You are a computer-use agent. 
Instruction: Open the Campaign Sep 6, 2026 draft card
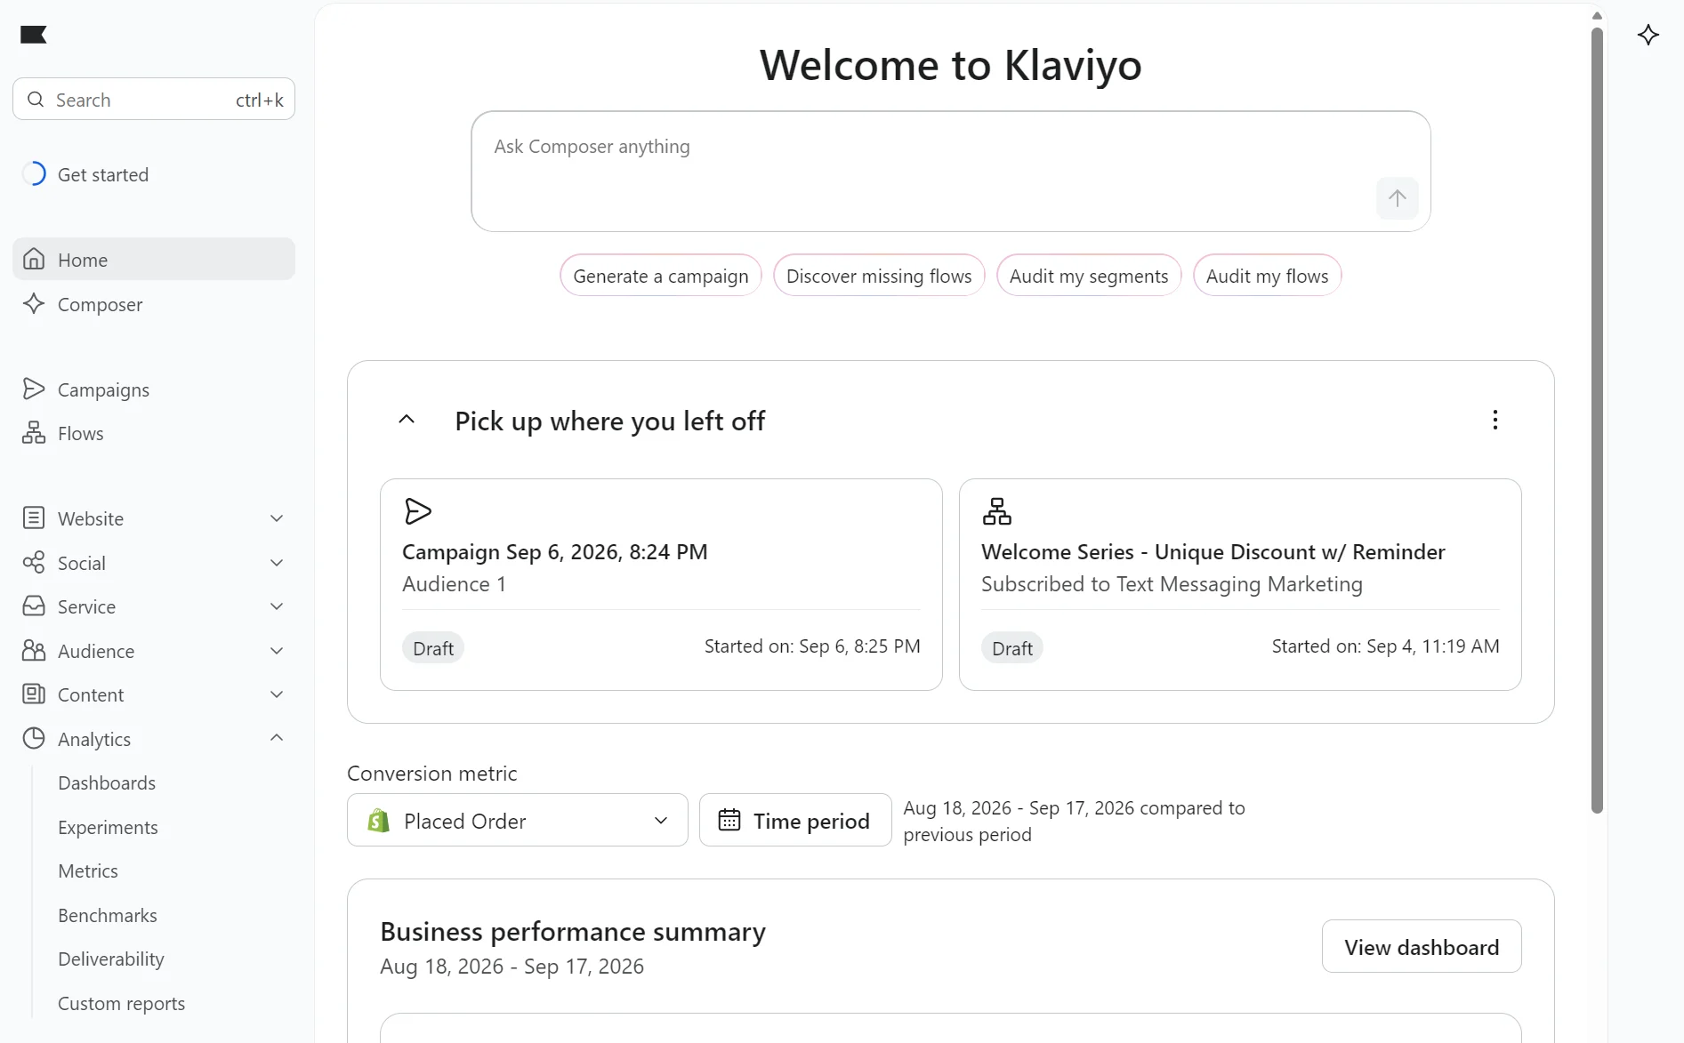tap(661, 584)
